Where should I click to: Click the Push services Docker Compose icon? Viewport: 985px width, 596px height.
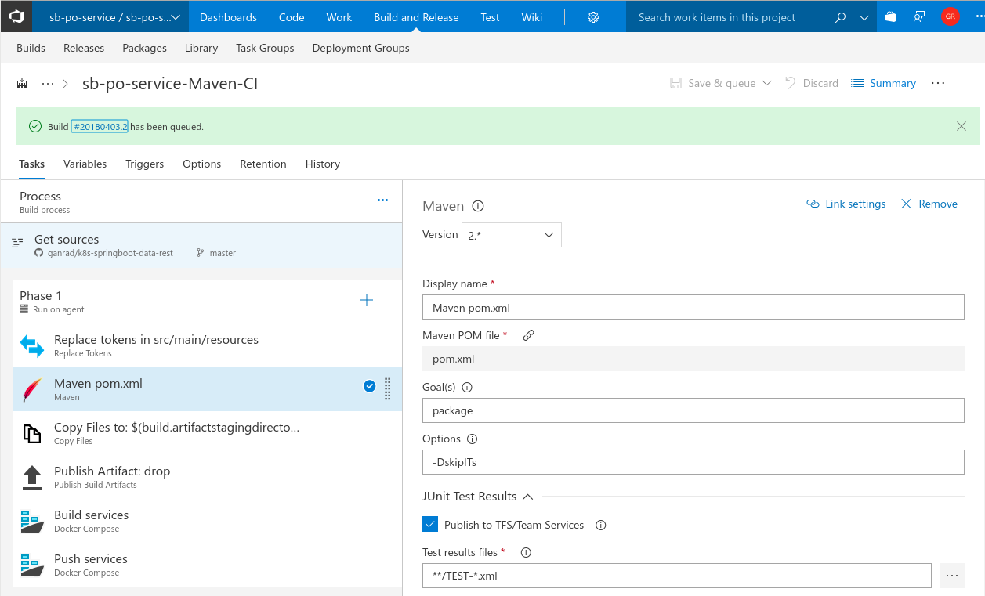point(32,565)
